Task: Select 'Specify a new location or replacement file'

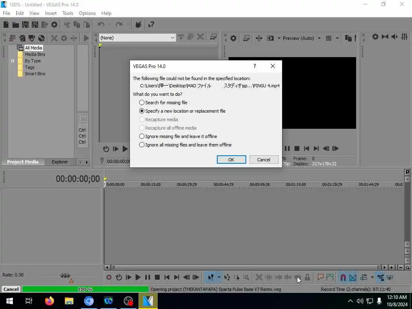Action: (x=182, y=111)
